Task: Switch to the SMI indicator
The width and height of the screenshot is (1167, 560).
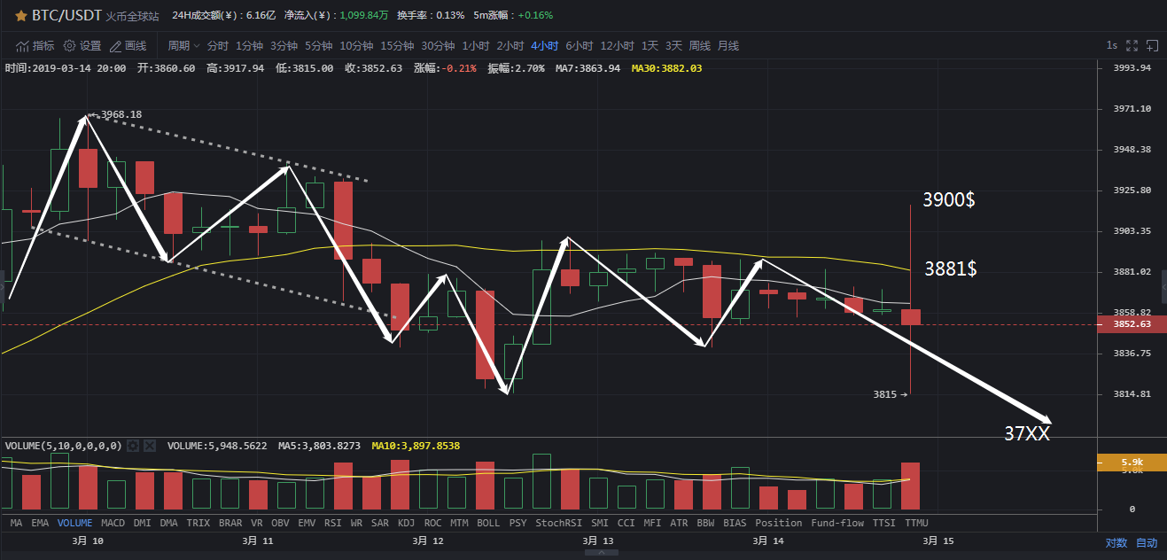Action: pos(600,523)
